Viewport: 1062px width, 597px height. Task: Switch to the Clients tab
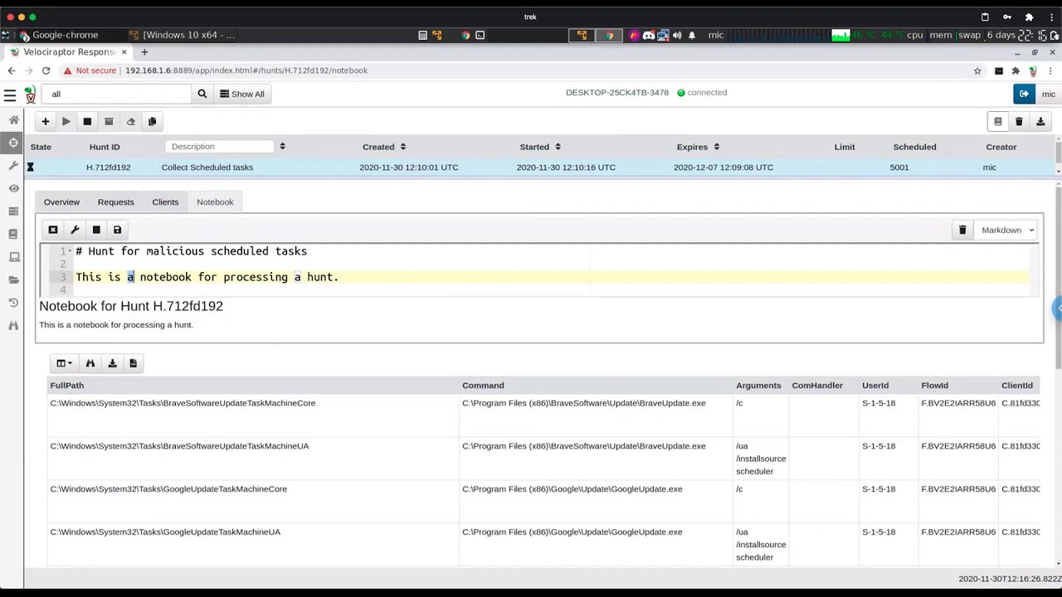(x=165, y=201)
